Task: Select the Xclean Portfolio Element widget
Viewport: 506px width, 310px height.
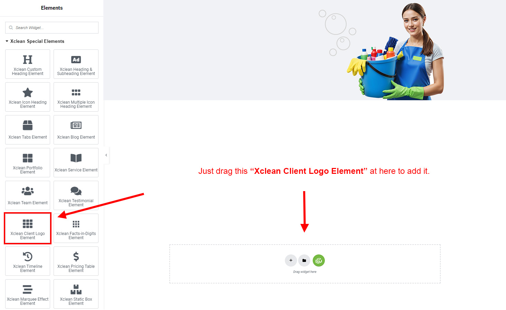Action: (x=28, y=162)
